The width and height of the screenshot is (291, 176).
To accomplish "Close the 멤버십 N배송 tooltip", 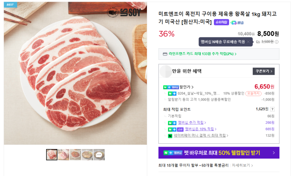I will coord(248,42).
